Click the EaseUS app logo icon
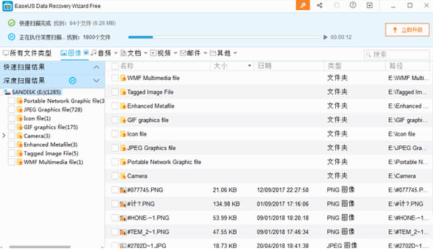Screen dimensions: 433x249 pos(7,6)
